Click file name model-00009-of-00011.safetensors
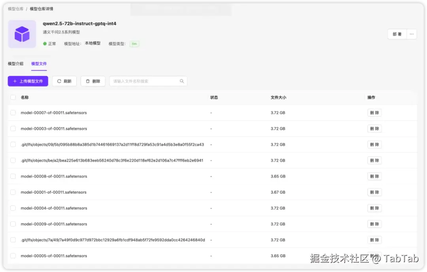The width and height of the screenshot is (427, 272). click(x=54, y=224)
